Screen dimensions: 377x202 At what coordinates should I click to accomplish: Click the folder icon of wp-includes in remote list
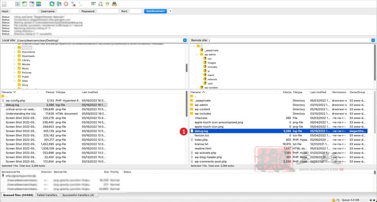tap(192, 114)
